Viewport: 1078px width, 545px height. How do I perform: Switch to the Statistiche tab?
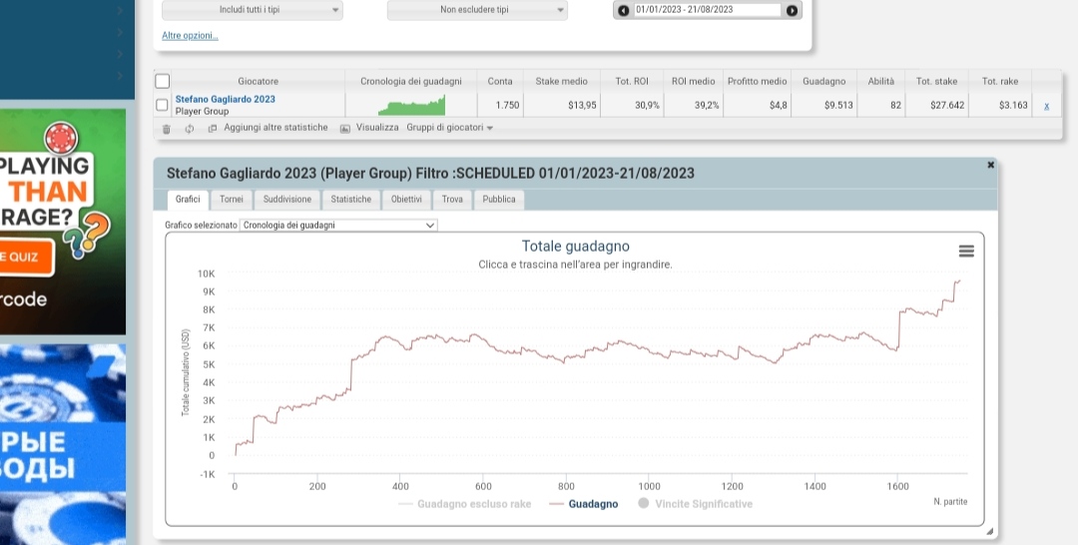pos(350,200)
